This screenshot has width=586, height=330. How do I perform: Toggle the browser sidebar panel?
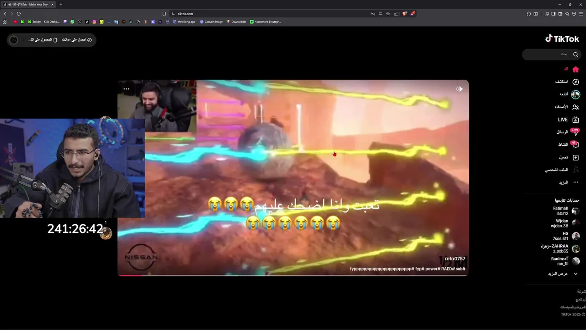tap(553, 14)
